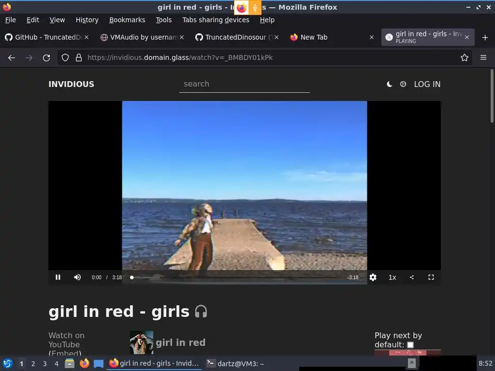The width and height of the screenshot is (495, 371).
Task: Open Invidious preferences gear icon
Action: click(x=403, y=84)
